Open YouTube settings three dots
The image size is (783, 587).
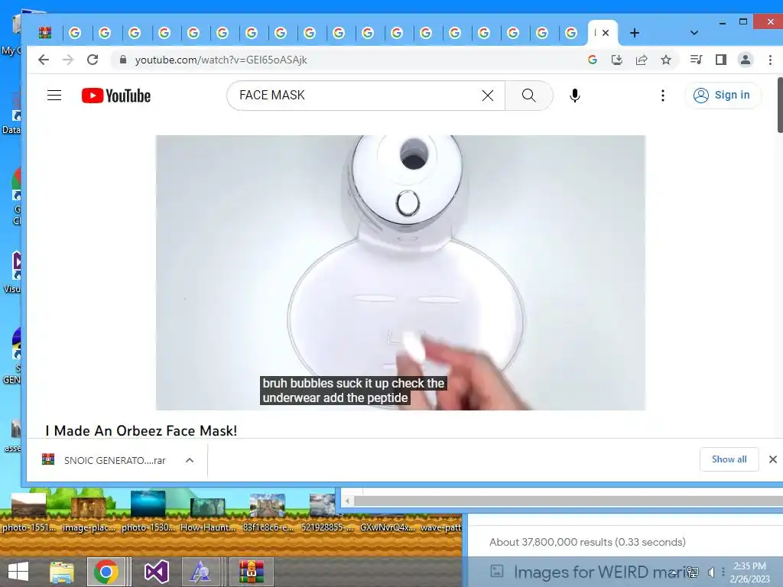[x=663, y=96]
